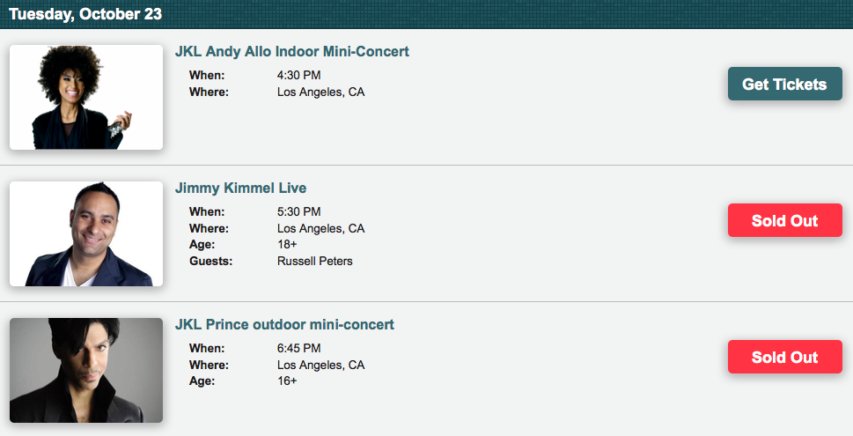Image resolution: width=853 pixels, height=436 pixels.
Task: Click the 18+ age restriction text
Action: (x=287, y=245)
